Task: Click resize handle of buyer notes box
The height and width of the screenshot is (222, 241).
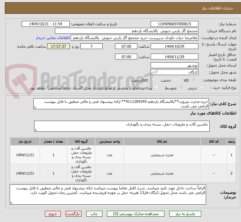Action: 11,203
